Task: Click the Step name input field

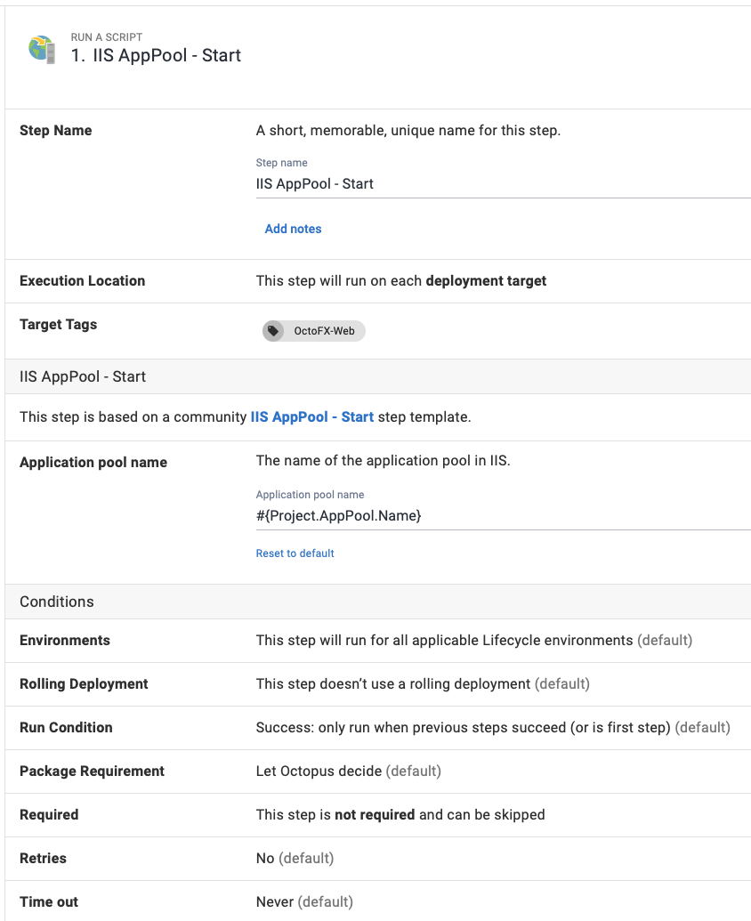Action: point(503,184)
